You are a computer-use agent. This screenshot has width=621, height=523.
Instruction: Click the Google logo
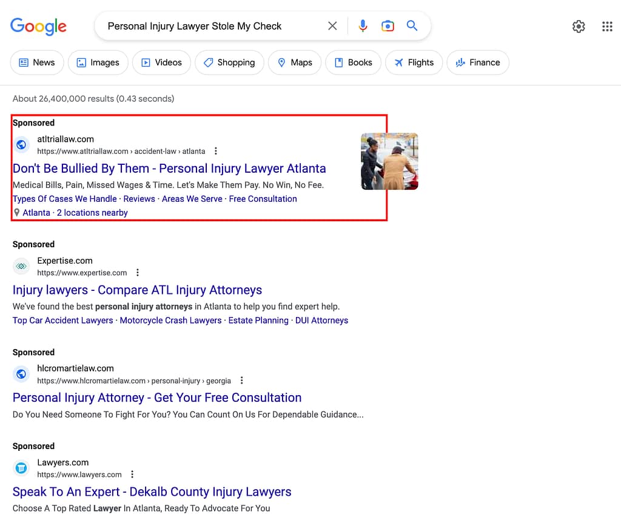pyautogui.click(x=38, y=27)
